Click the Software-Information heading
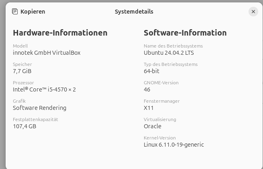 coord(185,33)
